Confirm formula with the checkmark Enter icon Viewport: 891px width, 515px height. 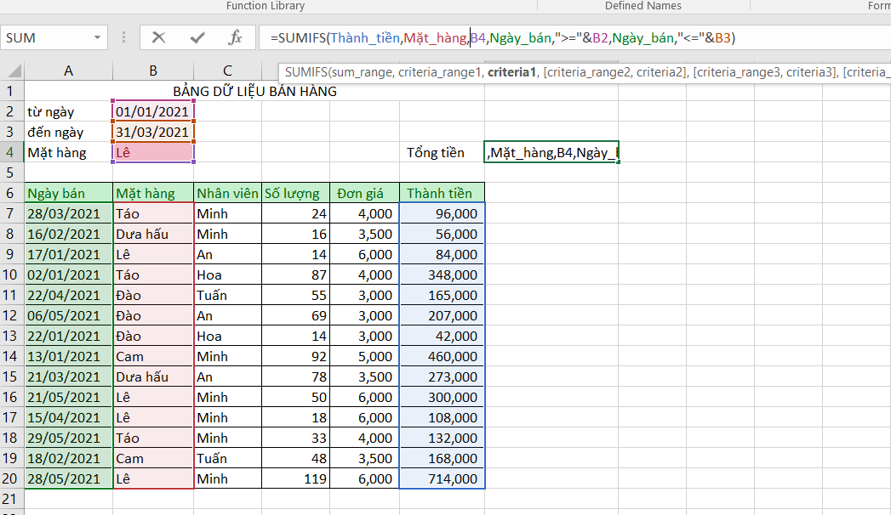point(197,38)
